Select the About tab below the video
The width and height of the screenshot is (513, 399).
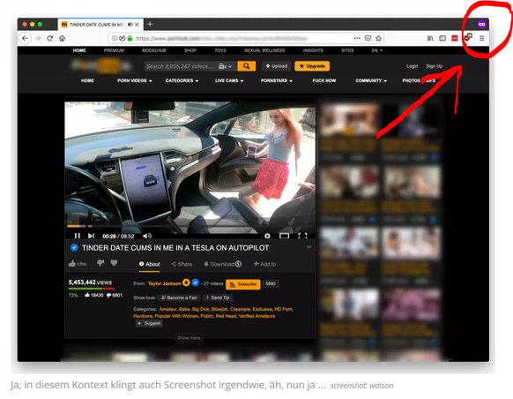click(x=150, y=264)
